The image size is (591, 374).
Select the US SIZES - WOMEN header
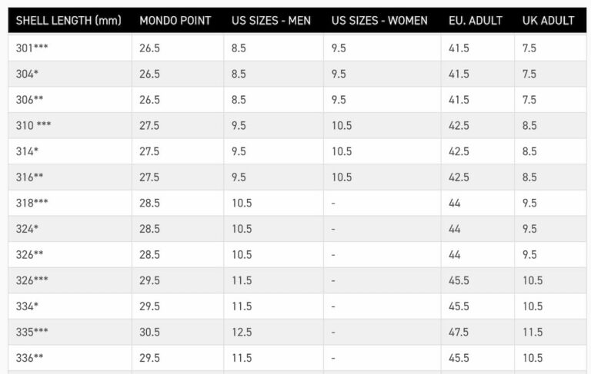(379, 21)
